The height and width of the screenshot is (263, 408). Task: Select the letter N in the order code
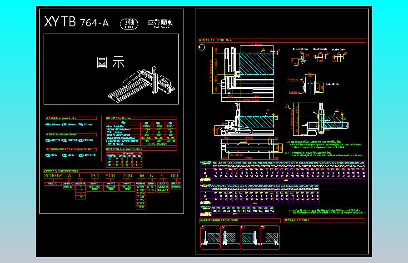click(152, 176)
